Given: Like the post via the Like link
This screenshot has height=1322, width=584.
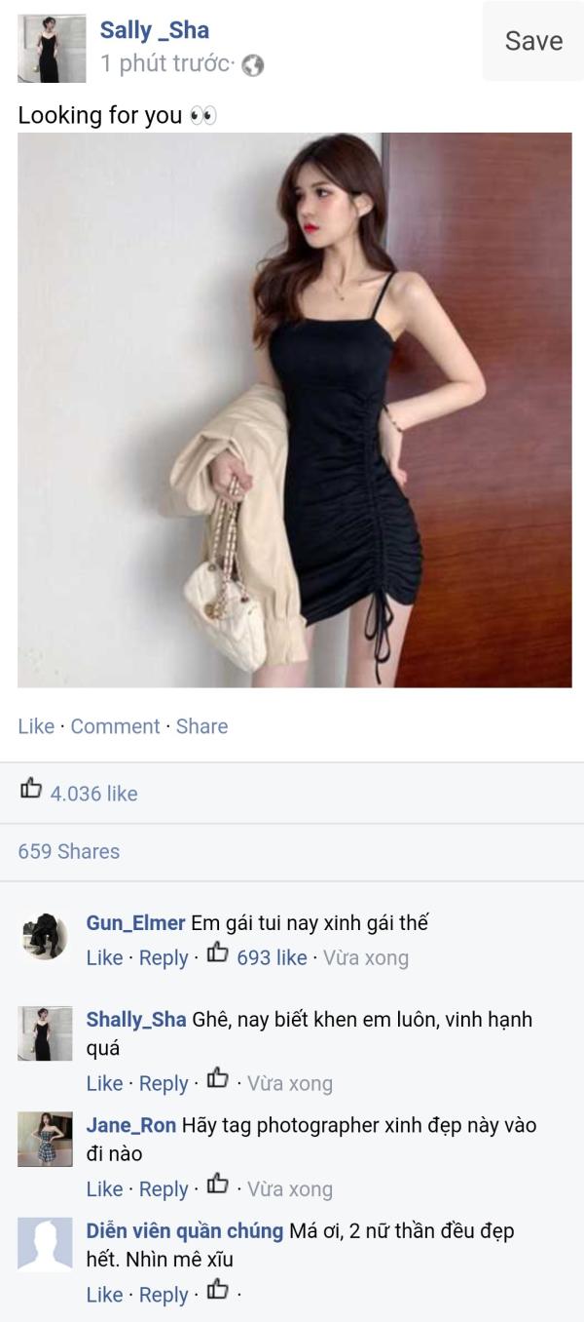Looking at the screenshot, I should click(x=36, y=726).
